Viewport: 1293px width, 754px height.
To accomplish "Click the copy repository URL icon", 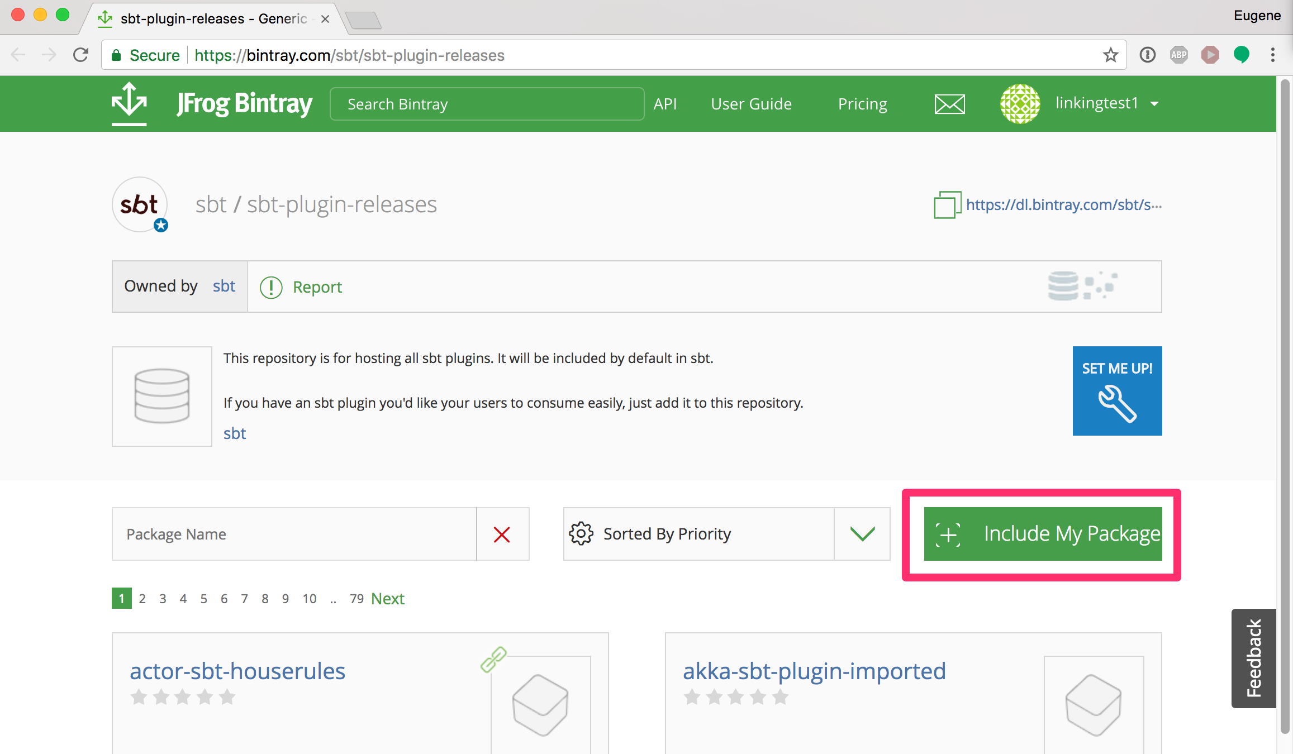I will pyautogui.click(x=947, y=205).
